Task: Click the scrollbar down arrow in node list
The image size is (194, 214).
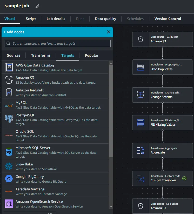Action: tap(111, 206)
